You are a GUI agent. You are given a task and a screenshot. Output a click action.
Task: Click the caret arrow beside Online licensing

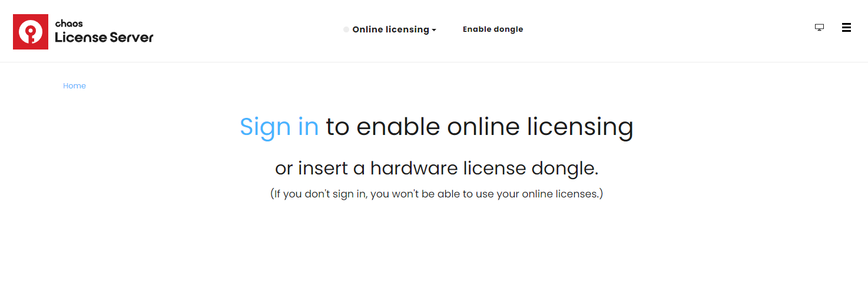coord(434,30)
